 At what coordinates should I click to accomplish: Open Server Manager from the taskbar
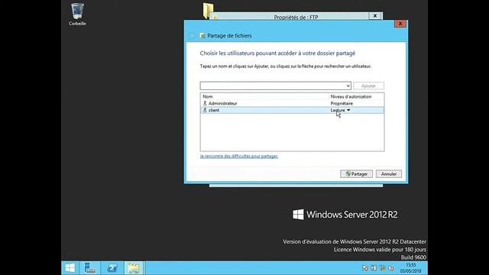coord(90,268)
